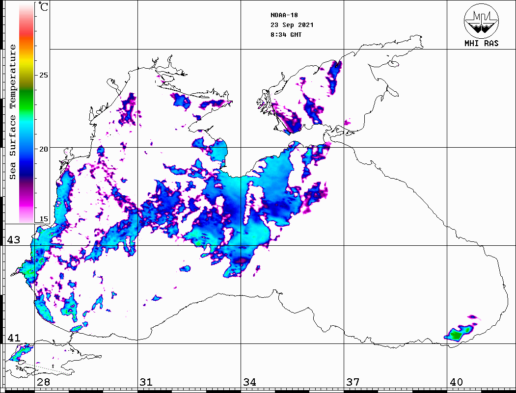516x393 pixels.
Task: Click latitude label 41
Action: (13, 338)
